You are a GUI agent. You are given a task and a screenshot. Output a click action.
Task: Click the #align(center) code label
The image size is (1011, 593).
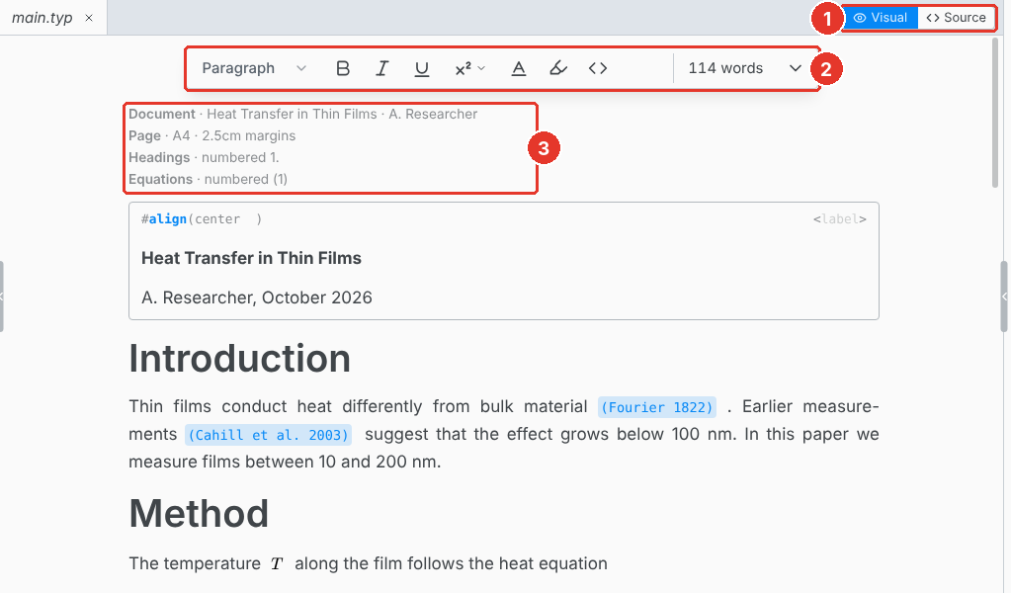click(202, 219)
